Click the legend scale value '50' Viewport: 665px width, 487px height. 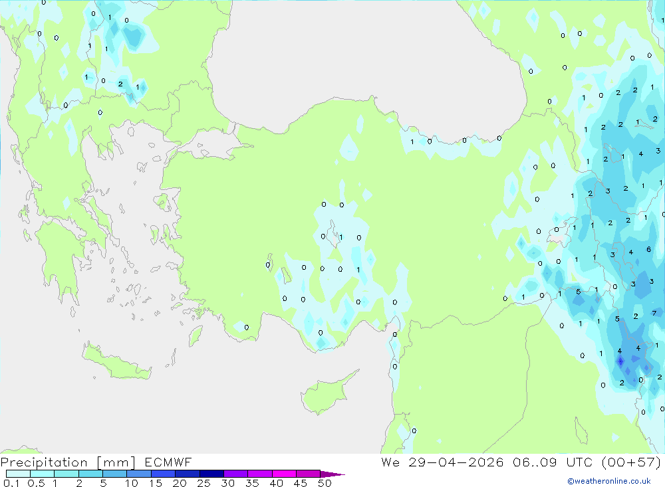tap(325, 483)
